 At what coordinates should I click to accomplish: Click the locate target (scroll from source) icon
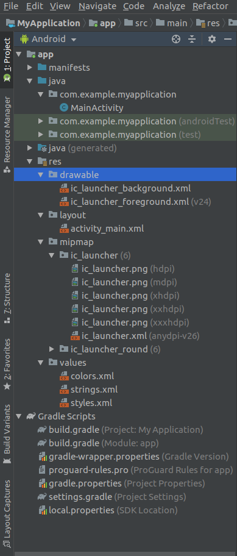pos(176,39)
